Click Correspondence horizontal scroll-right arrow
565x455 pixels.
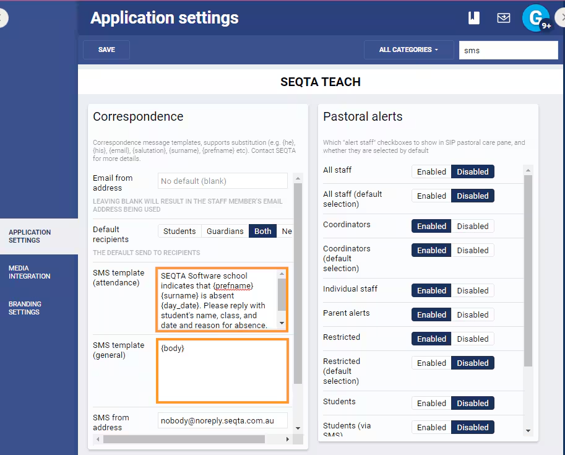(x=288, y=439)
